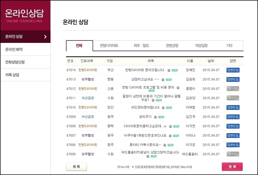Open 카톡 상담 in the sidebar

coord(25,75)
